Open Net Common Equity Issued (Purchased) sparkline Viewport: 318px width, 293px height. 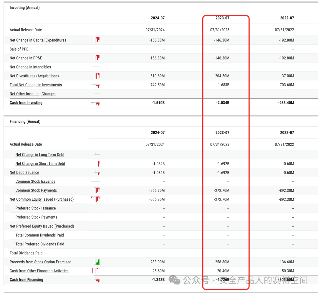(96, 199)
